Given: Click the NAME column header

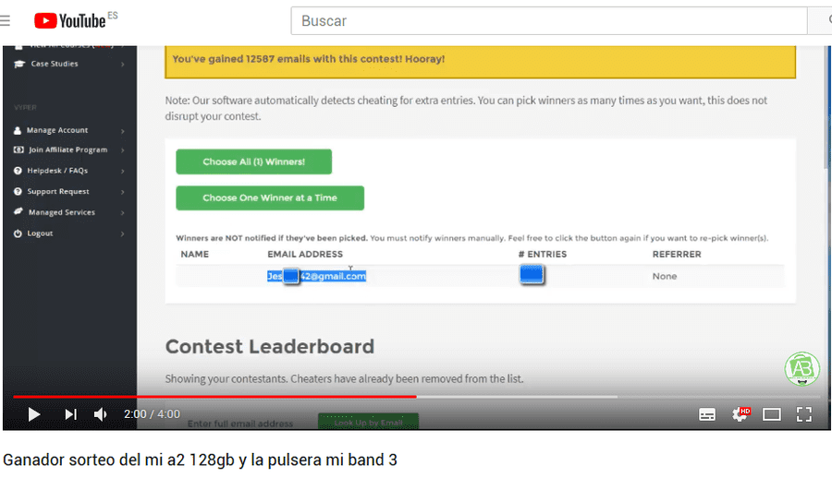Looking at the screenshot, I should click(195, 254).
